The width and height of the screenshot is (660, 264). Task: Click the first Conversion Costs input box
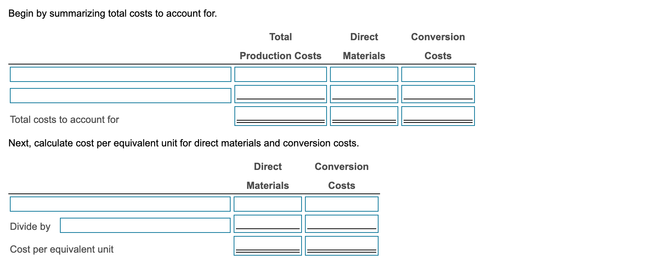437,74
